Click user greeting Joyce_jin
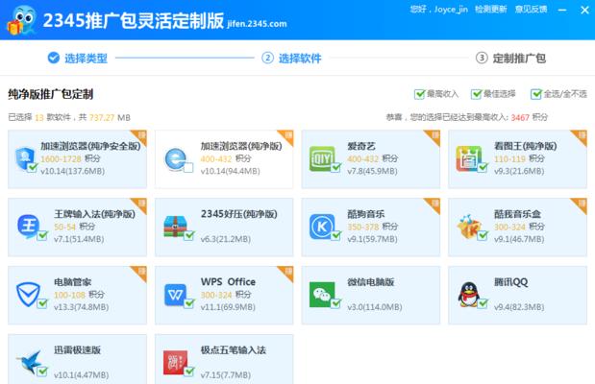 pos(438,9)
